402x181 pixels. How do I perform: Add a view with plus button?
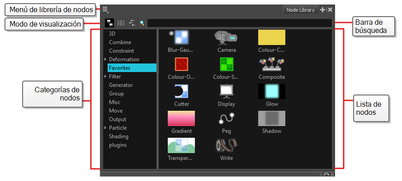point(322,10)
